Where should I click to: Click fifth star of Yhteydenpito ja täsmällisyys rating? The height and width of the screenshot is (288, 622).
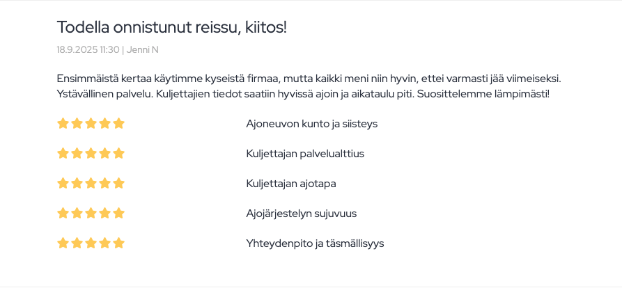click(118, 243)
